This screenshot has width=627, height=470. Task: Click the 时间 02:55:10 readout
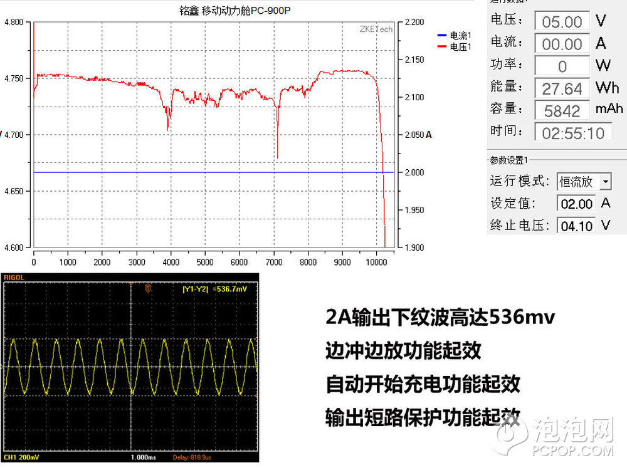pos(574,133)
